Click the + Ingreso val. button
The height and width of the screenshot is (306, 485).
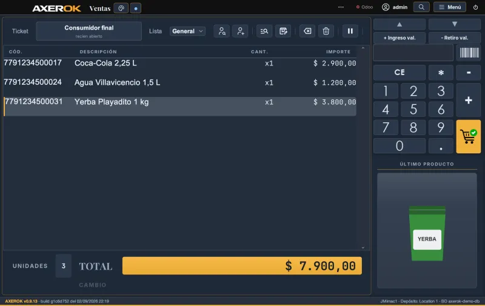[400, 38]
